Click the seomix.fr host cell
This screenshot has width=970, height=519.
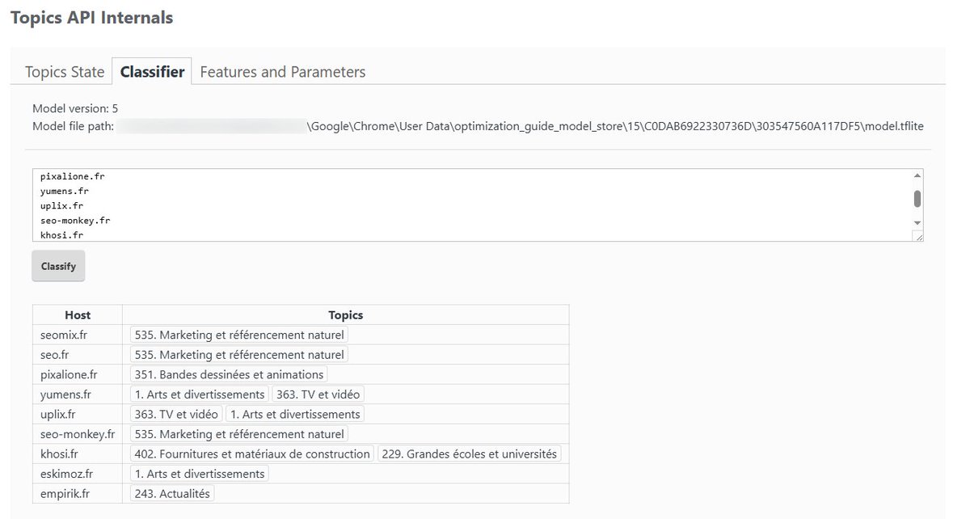coord(78,335)
